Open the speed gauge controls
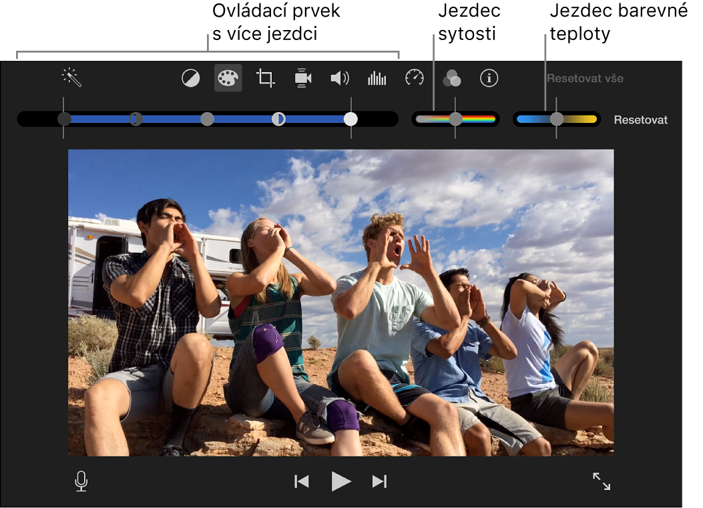Screen dimensions: 703x508 [415, 78]
